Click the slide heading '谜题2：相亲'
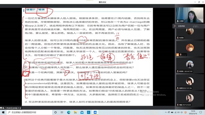 pyautogui.click(x=36, y=10)
